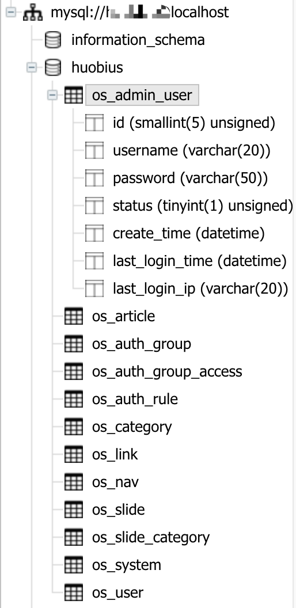Collapse the huobius database node
Viewport: 296px width, 608px height.
tap(32, 67)
